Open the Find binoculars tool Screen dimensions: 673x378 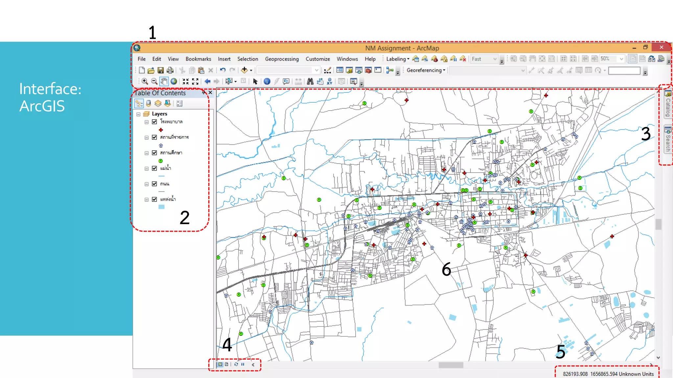point(310,81)
